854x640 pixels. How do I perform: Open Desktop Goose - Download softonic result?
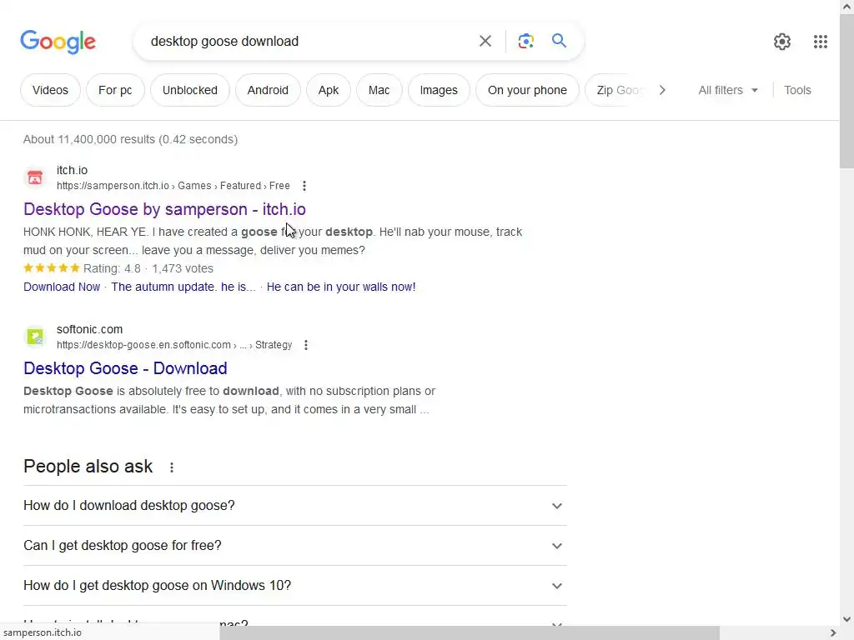[x=125, y=368]
